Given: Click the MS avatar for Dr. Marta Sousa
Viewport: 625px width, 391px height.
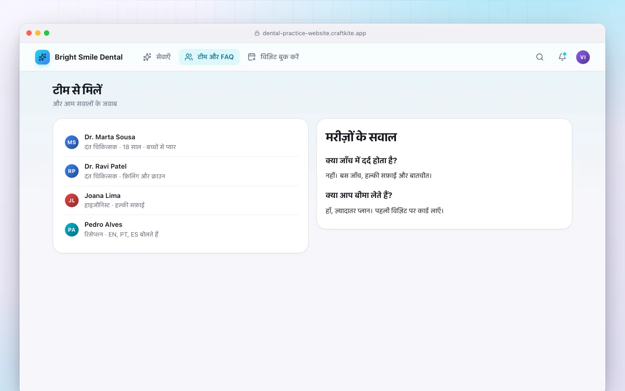Looking at the screenshot, I should click(72, 142).
